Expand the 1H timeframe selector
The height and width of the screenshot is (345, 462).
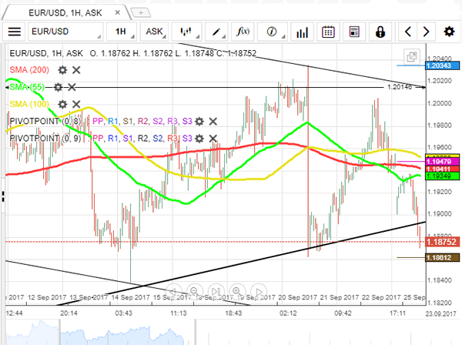(x=123, y=32)
